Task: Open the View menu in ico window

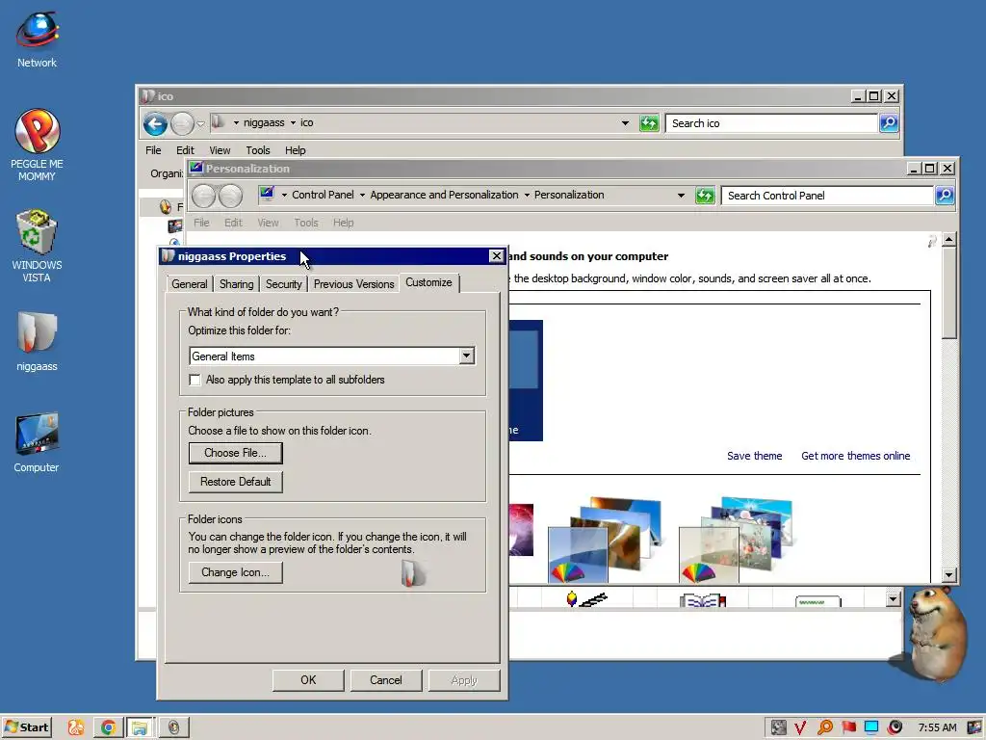Action: click(220, 150)
